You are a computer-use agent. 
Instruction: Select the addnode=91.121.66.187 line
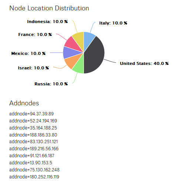pos(32,156)
